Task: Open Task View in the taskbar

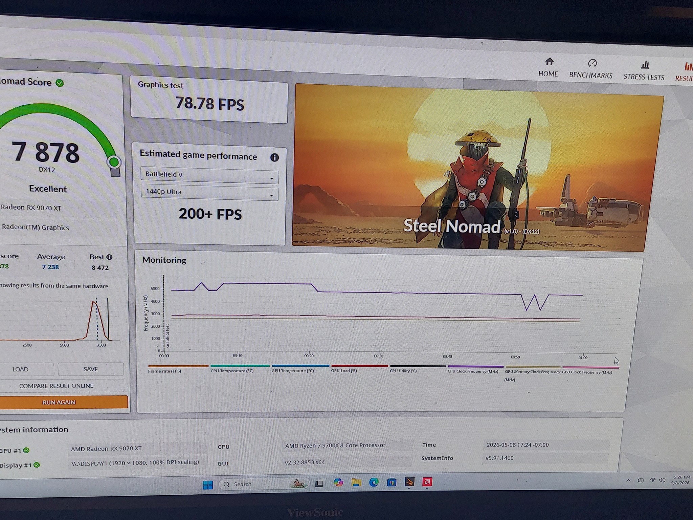Action: tap(319, 483)
